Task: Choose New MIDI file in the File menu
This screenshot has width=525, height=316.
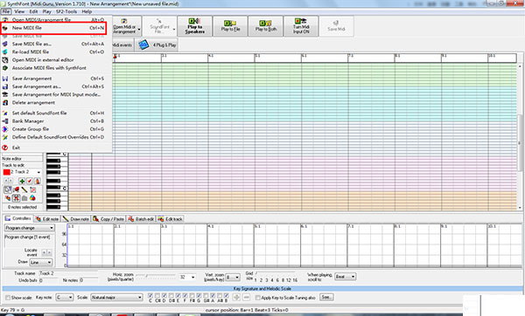Action: tap(53, 28)
